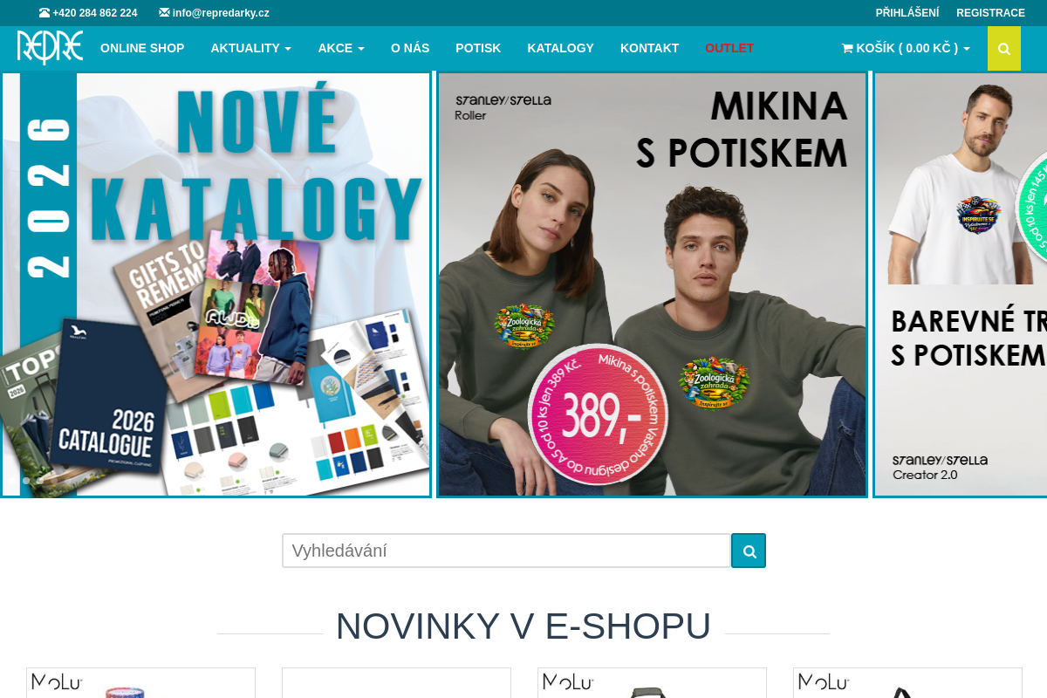
Task: Click the Registrace link
Action: tap(990, 13)
